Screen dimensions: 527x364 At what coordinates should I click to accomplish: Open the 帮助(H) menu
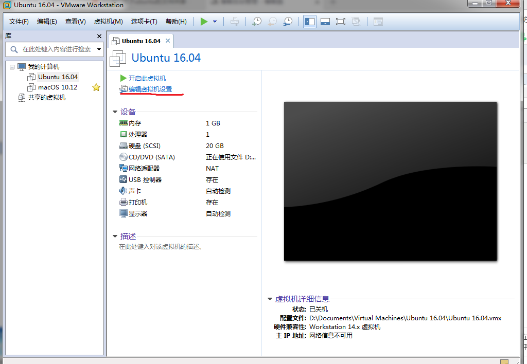click(x=176, y=22)
